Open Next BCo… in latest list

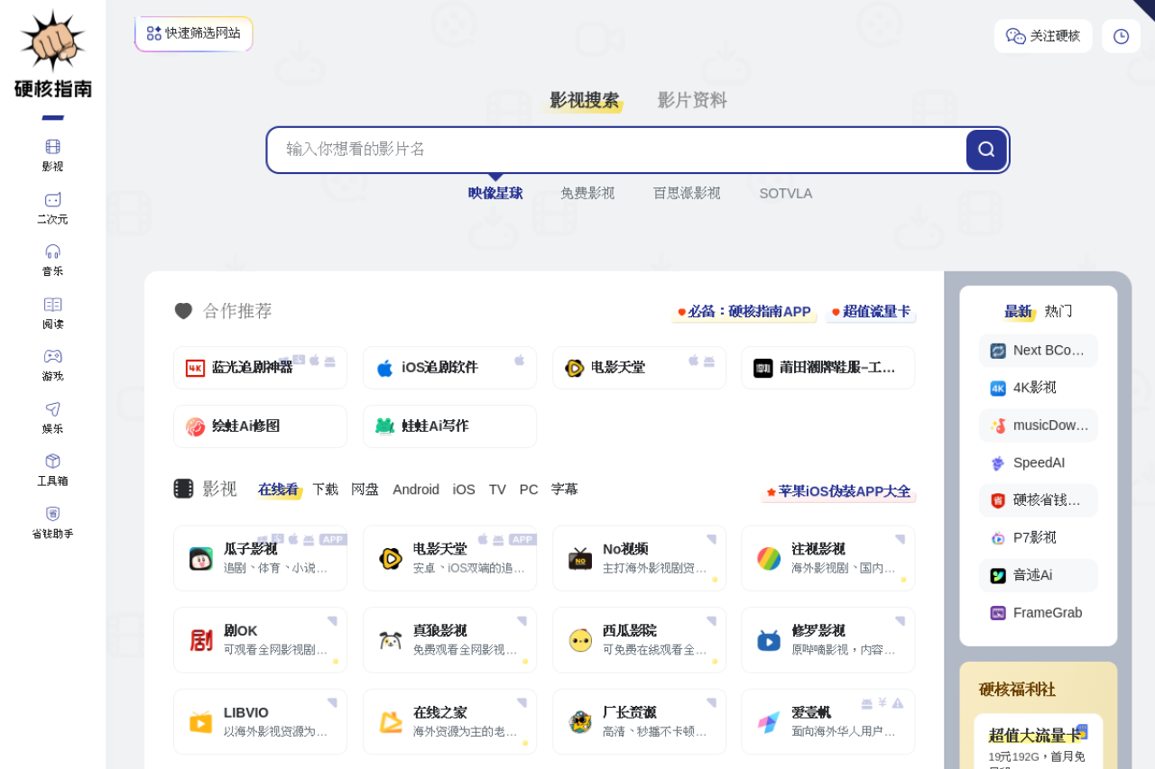(x=1039, y=351)
